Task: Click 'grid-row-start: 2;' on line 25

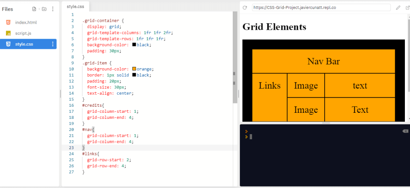Action: tap(109, 160)
